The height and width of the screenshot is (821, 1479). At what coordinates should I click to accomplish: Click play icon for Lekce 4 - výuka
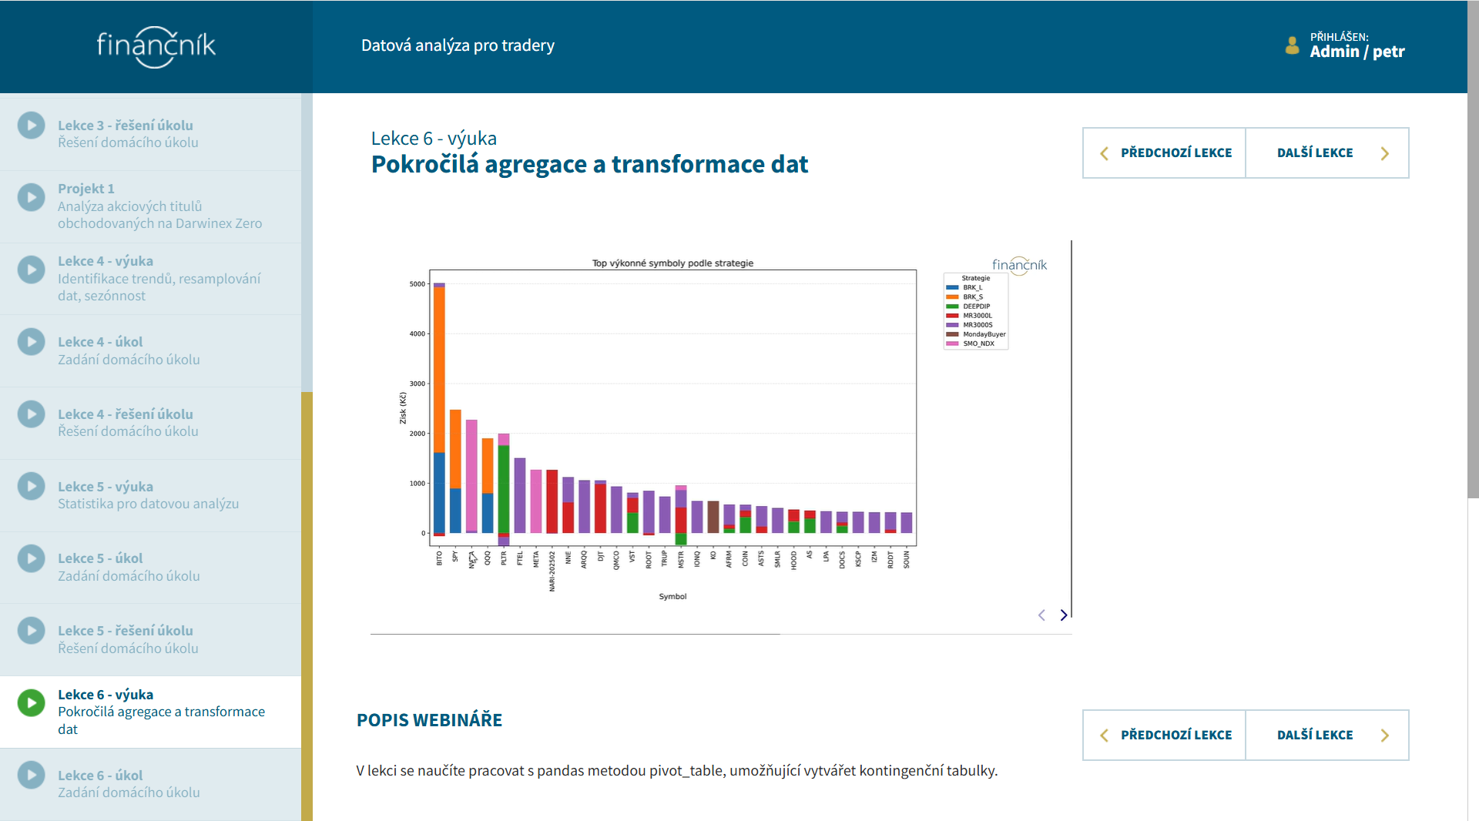point(32,270)
